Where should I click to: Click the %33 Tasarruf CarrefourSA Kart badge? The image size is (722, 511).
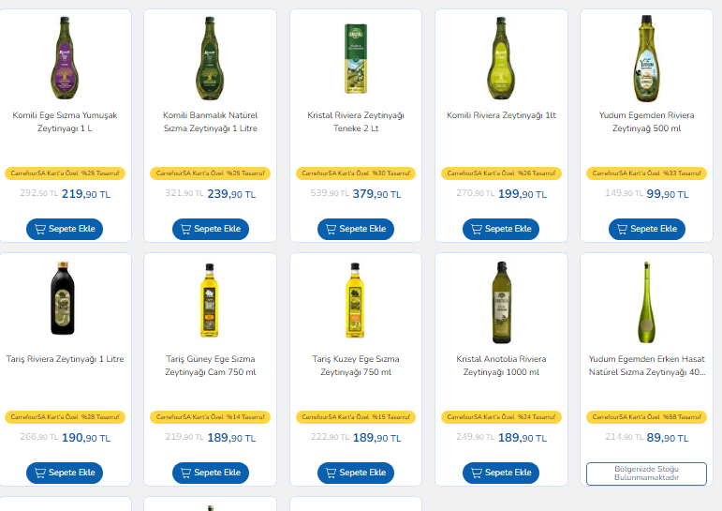click(x=646, y=173)
